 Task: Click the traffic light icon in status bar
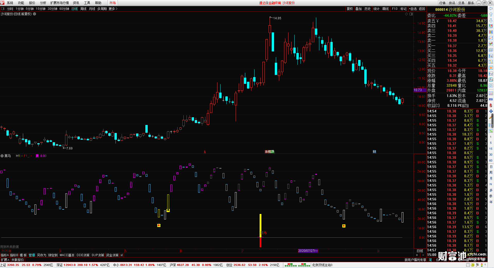(x=482, y=265)
